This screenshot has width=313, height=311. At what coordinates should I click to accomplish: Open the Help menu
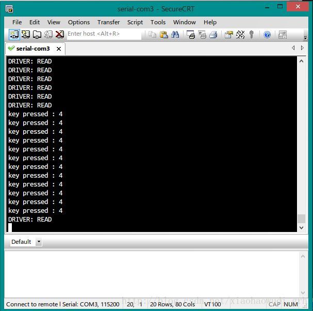pyautogui.click(x=210, y=22)
